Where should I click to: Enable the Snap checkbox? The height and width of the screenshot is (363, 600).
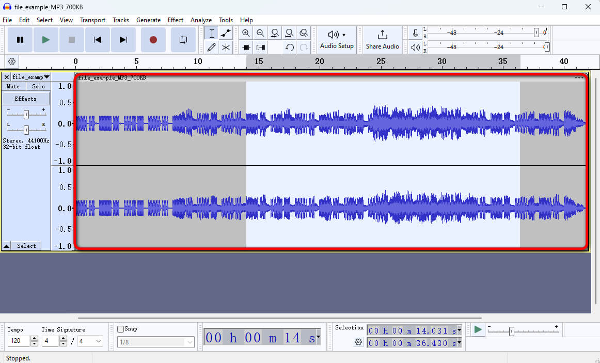point(120,329)
